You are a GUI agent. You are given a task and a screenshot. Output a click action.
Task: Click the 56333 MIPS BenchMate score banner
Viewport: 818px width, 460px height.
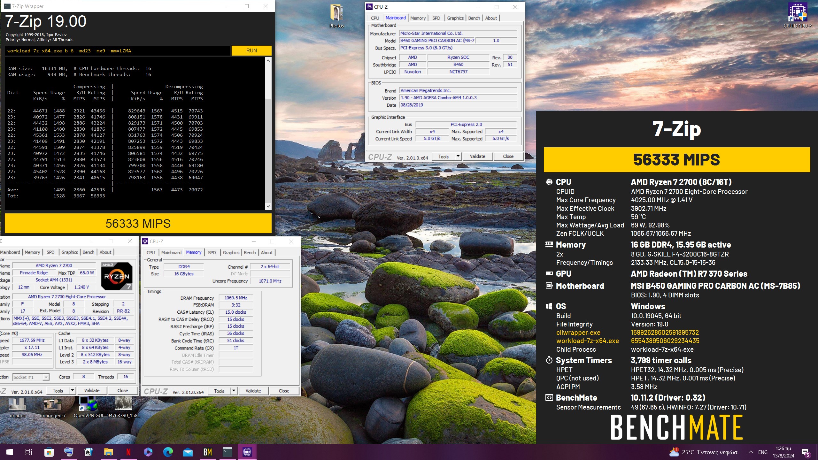click(677, 160)
